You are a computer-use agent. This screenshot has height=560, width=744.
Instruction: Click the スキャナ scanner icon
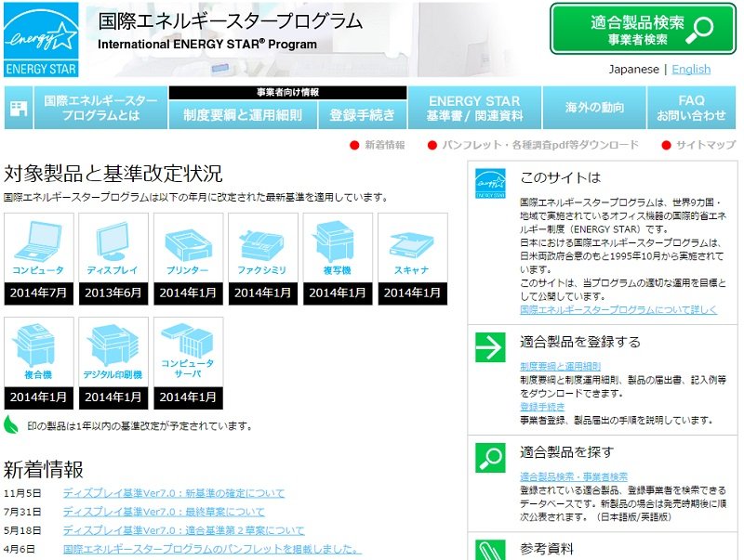tap(411, 246)
